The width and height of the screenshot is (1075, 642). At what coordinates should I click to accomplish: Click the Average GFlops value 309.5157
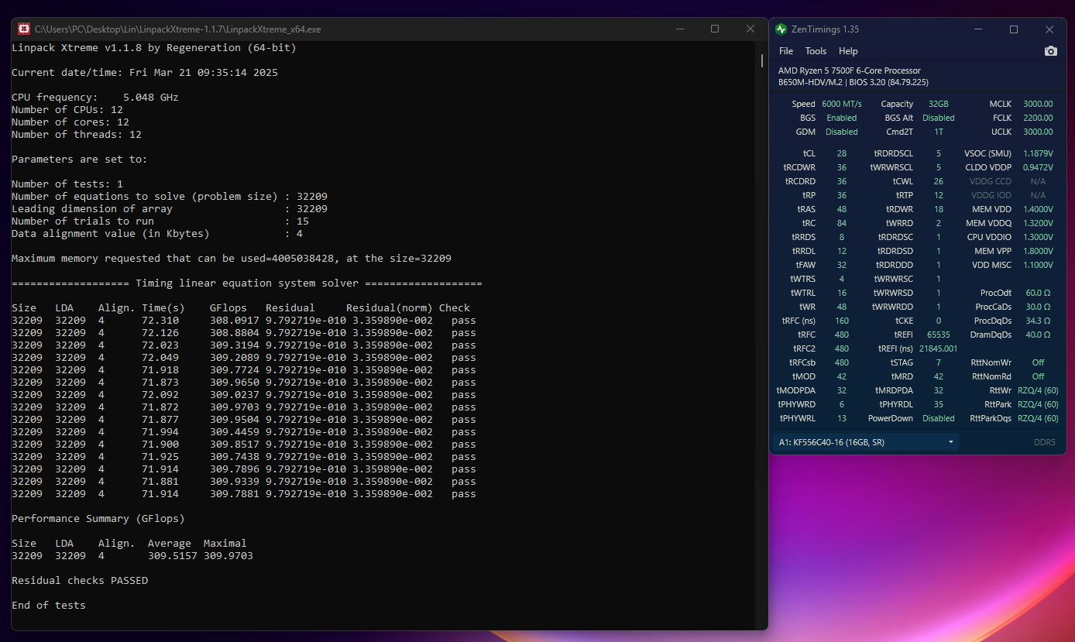pyautogui.click(x=173, y=556)
